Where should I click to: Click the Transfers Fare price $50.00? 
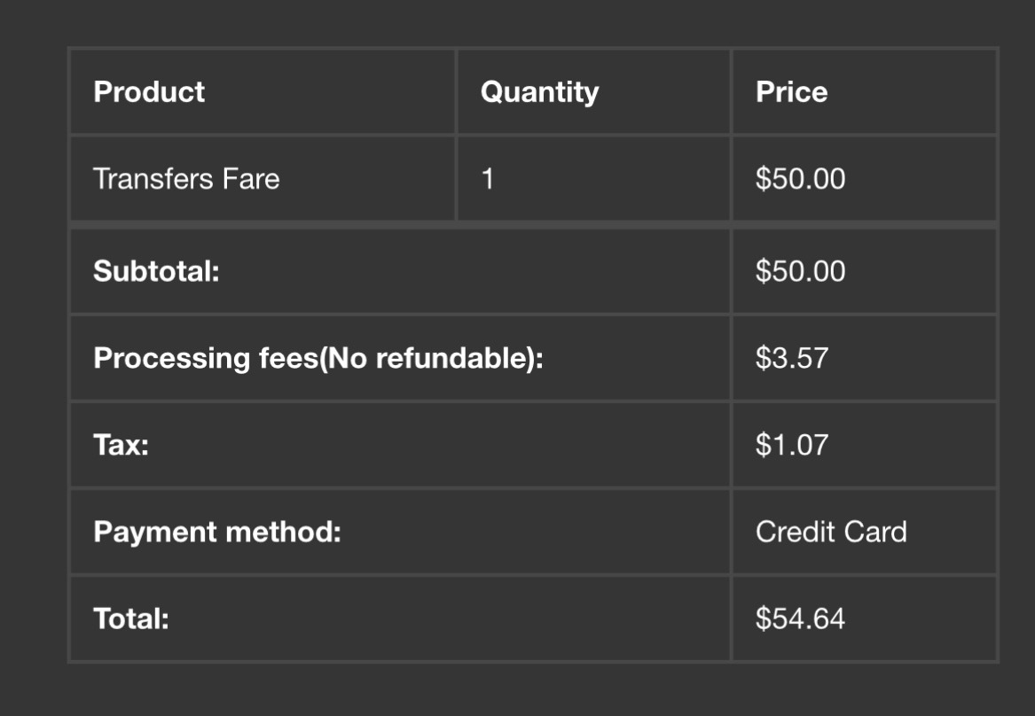tap(800, 179)
